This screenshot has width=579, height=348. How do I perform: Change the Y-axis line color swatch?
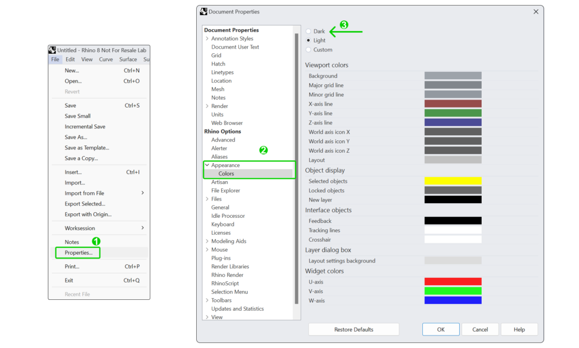(453, 113)
